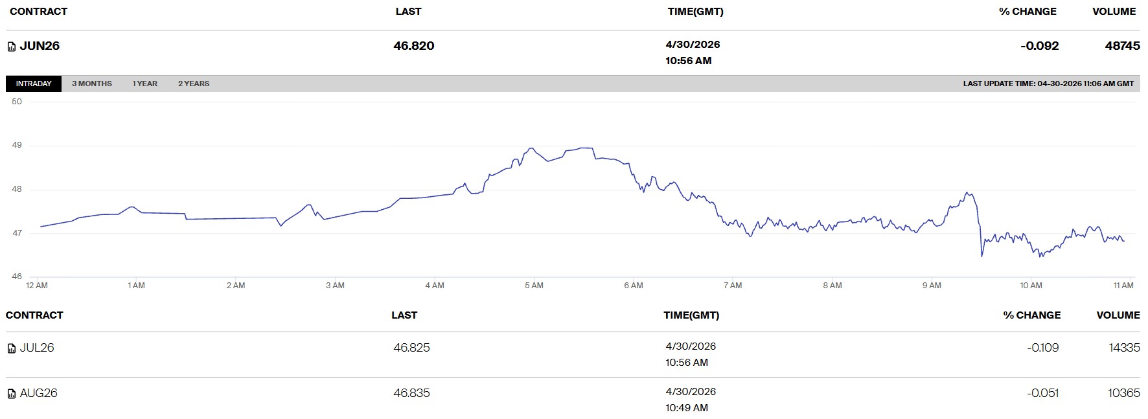Image resolution: width=1148 pixels, height=419 pixels.
Task: Click the LAST UPDATE TIME text
Action: 1048,84
